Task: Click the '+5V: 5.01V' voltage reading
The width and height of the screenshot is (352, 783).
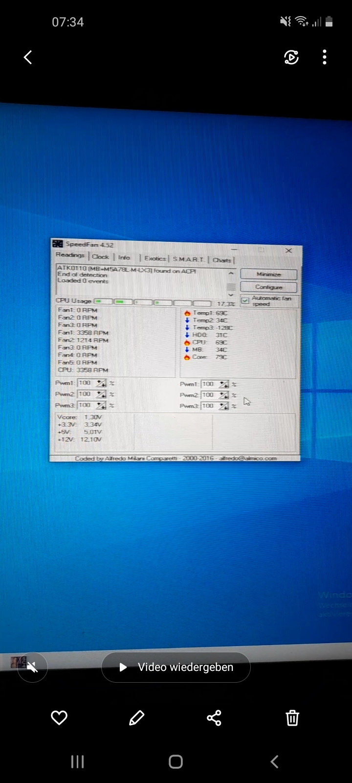Action: click(79, 432)
